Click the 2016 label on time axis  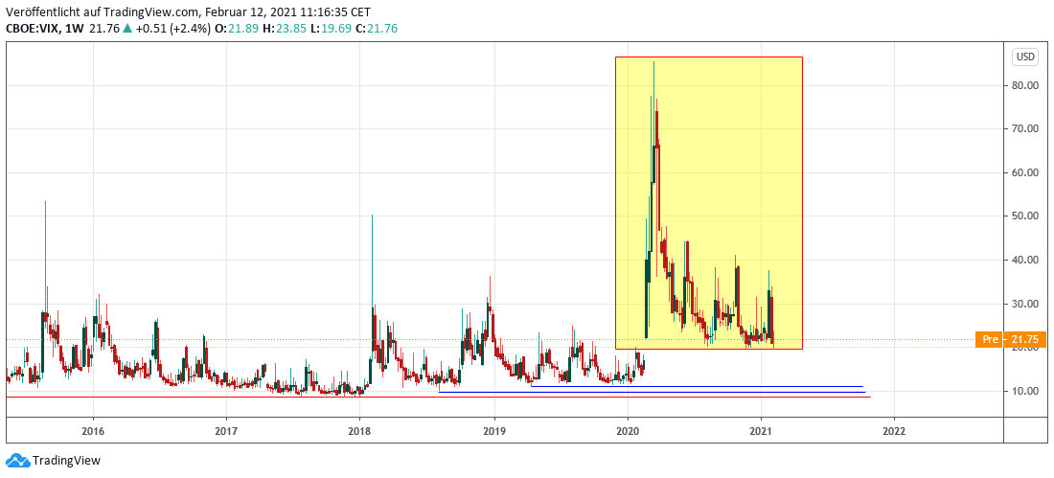coord(93,432)
